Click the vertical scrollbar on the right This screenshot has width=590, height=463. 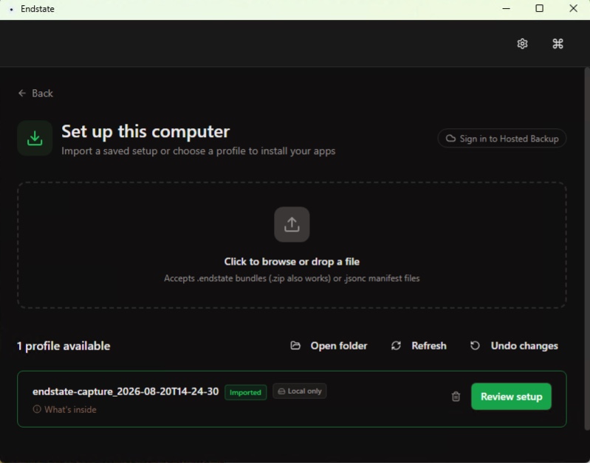[x=587, y=248]
